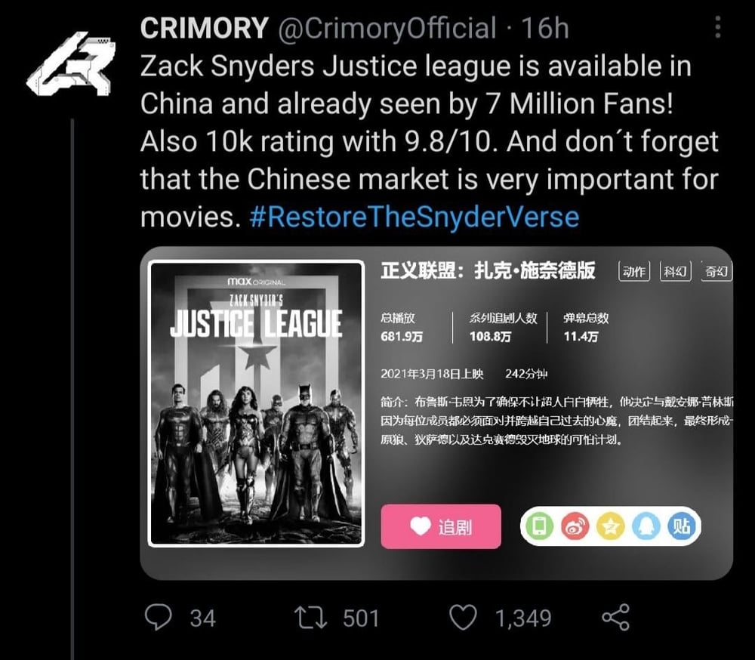This screenshot has height=660, width=755.
Task: Share via the red Weibo icon
Action: tap(575, 526)
